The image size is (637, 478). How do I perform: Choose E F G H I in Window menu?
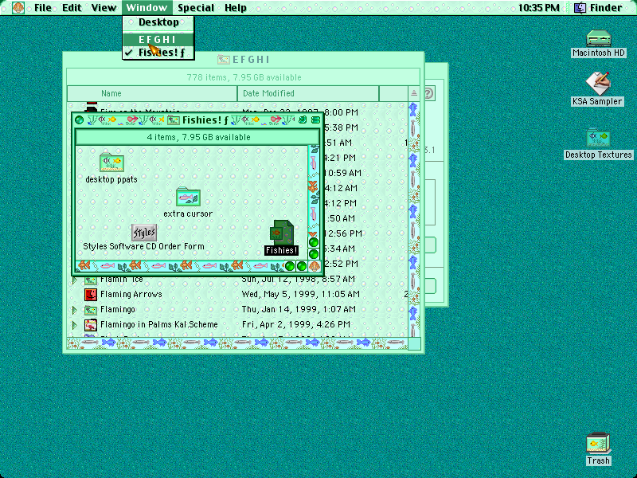coord(158,39)
